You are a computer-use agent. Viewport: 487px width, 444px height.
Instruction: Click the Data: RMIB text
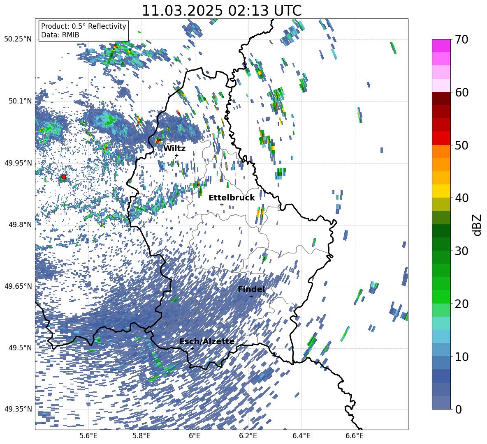click(60, 35)
